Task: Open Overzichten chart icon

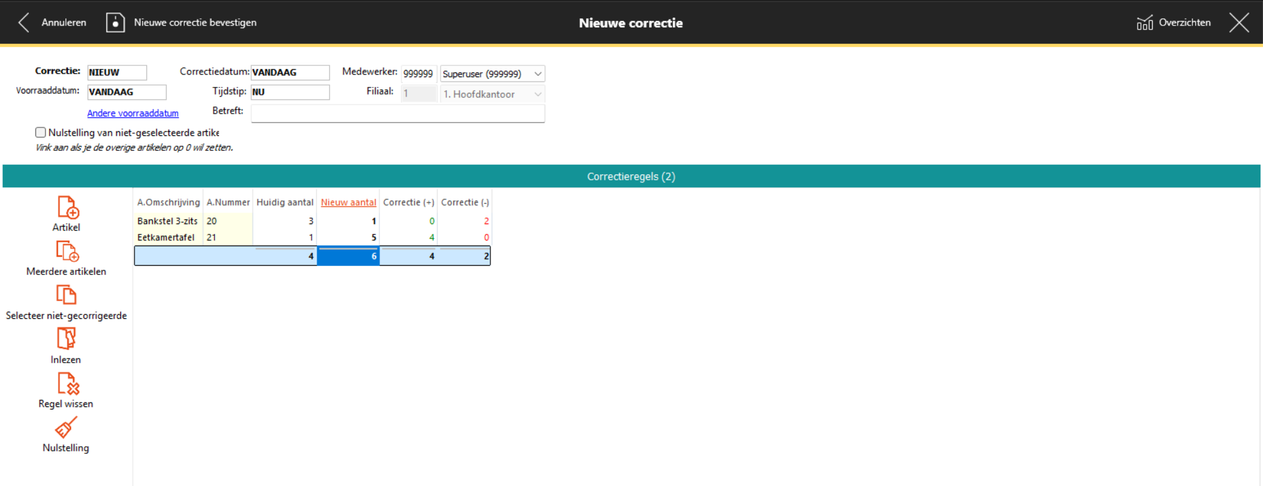Action: pos(1144,23)
